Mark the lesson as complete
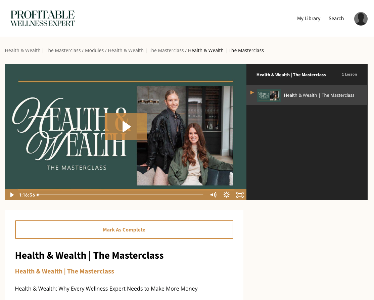 pyautogui.click(x=124, y=230)
